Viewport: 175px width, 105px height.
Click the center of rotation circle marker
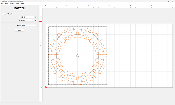[x=77, y=56]
